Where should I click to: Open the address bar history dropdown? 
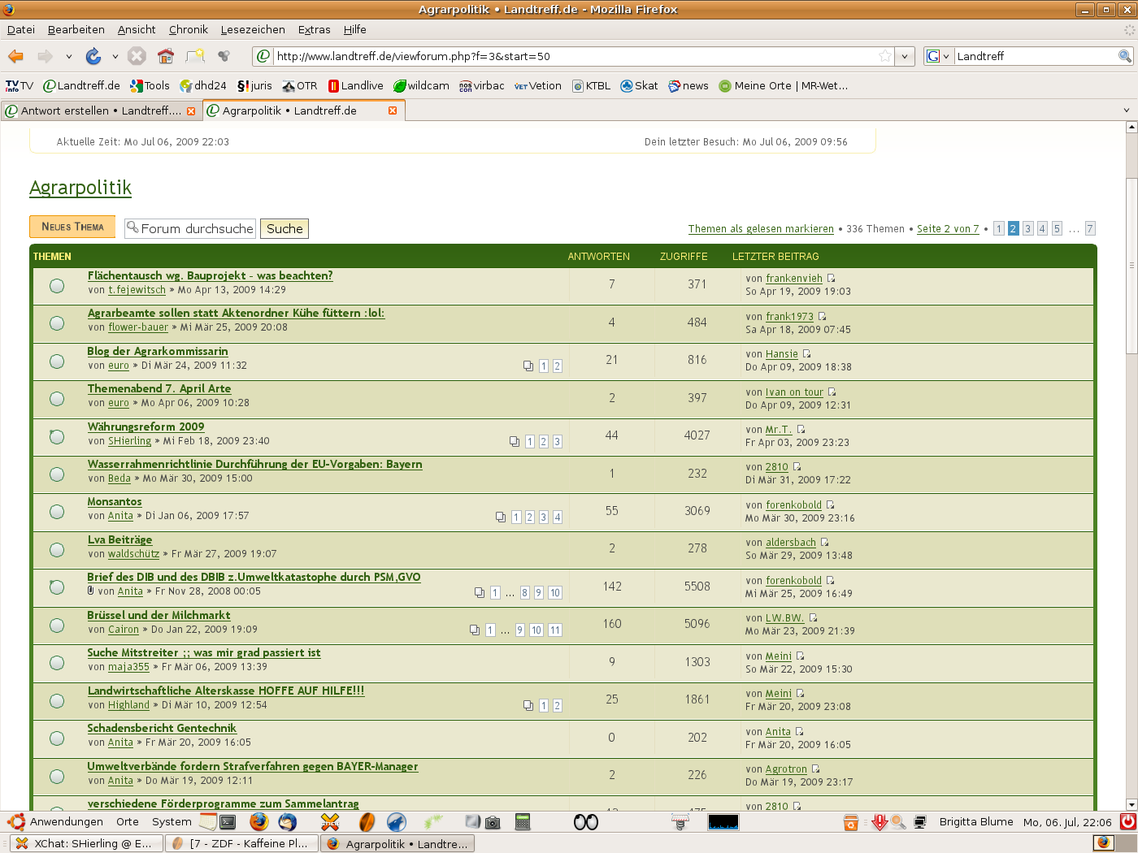906,56
